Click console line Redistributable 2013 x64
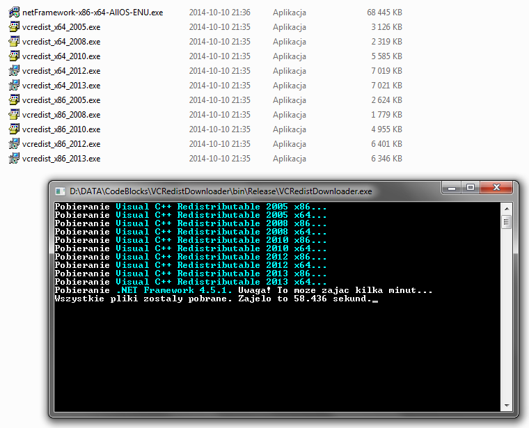The width and height of the screenshot is (529, 428). pyautogui.click(x=191, y=282)
